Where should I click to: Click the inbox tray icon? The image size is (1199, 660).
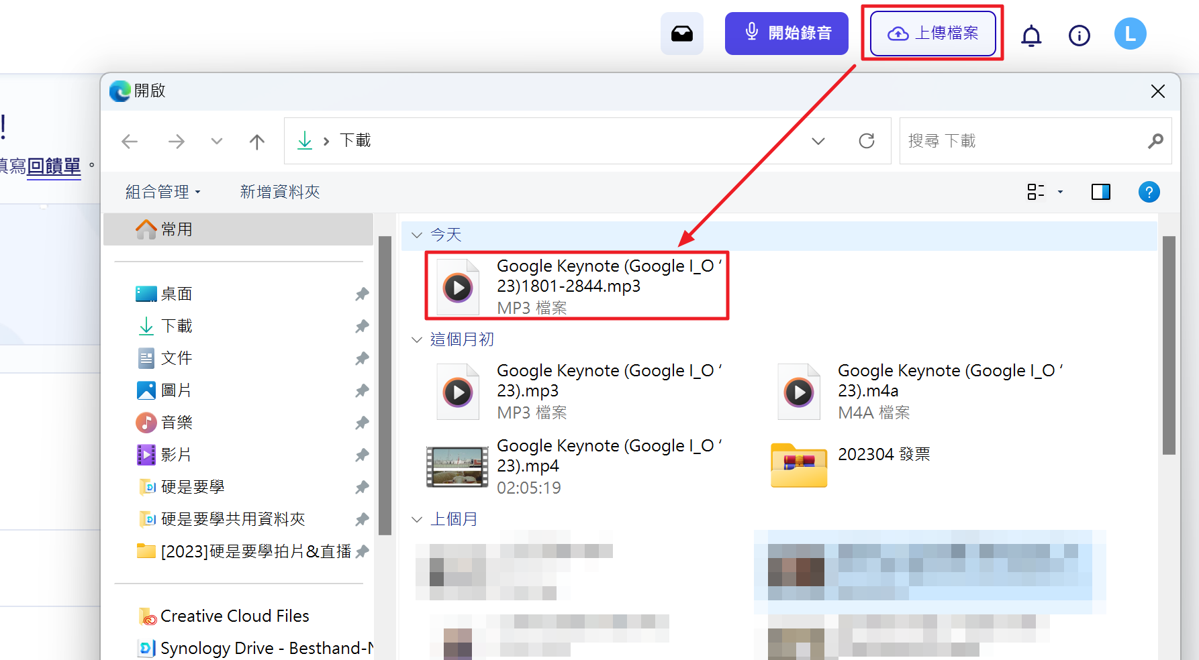(x=681, y=34)
